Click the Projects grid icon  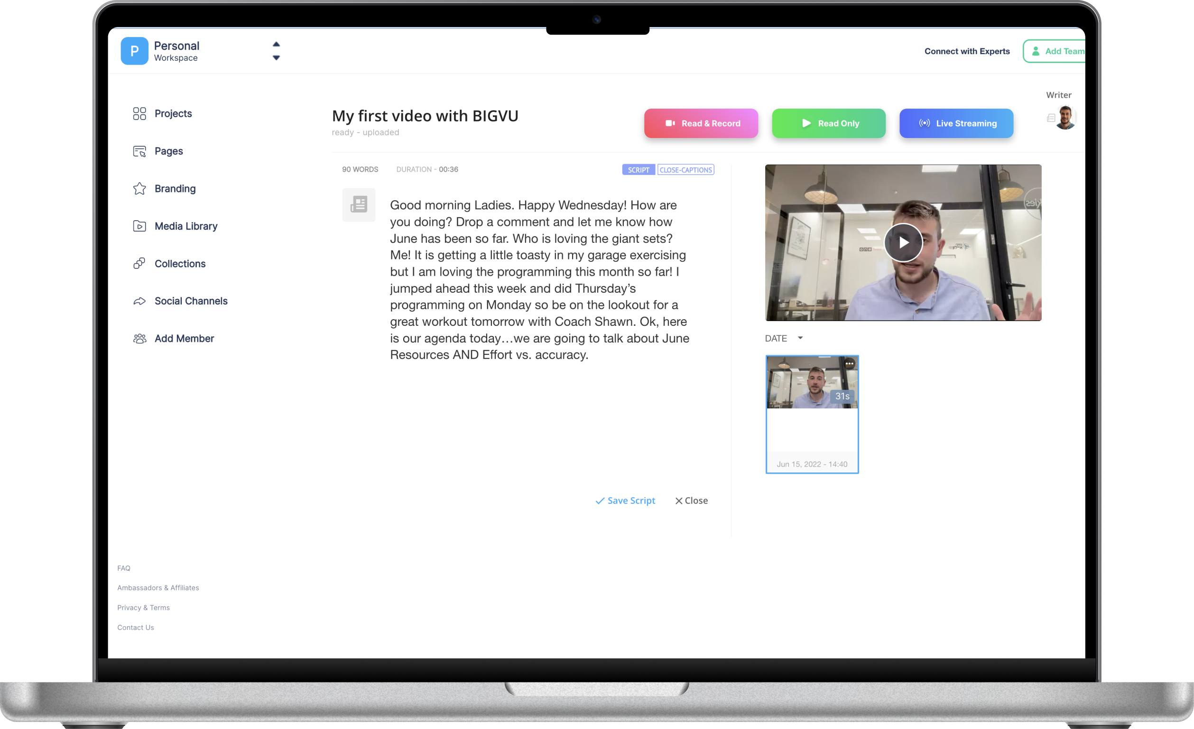tap(139, 113)
